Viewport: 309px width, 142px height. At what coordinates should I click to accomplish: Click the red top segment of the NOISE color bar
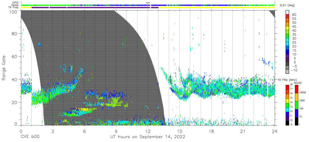[297, 89]
